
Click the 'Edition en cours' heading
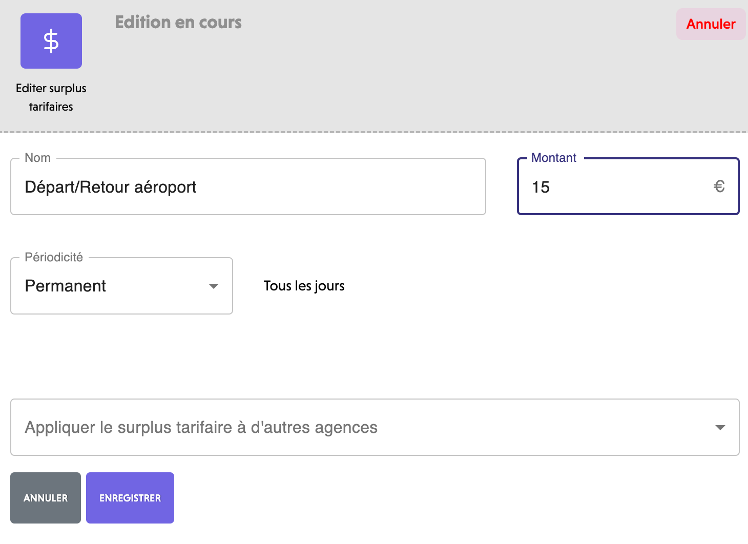point(178,23)
